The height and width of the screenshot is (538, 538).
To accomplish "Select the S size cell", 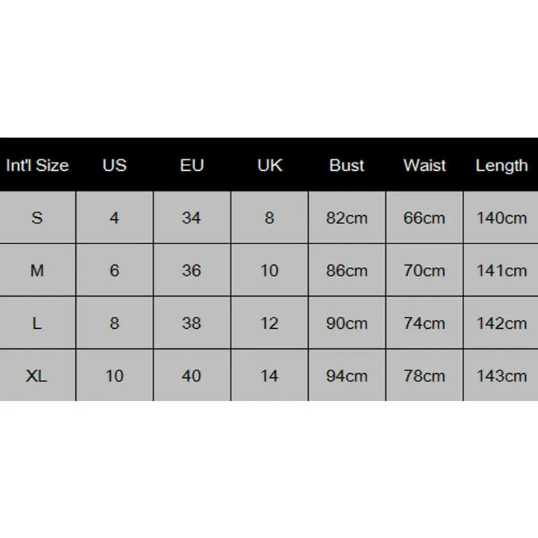I will click(x=38, y=218).
